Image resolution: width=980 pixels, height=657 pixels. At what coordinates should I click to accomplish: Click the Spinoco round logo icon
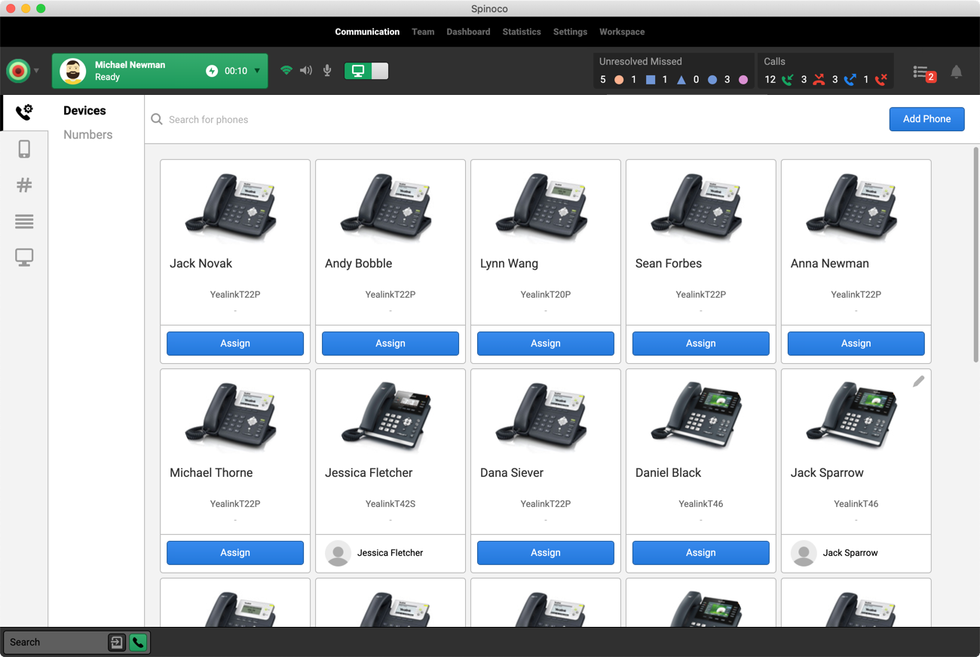point(18,71)
